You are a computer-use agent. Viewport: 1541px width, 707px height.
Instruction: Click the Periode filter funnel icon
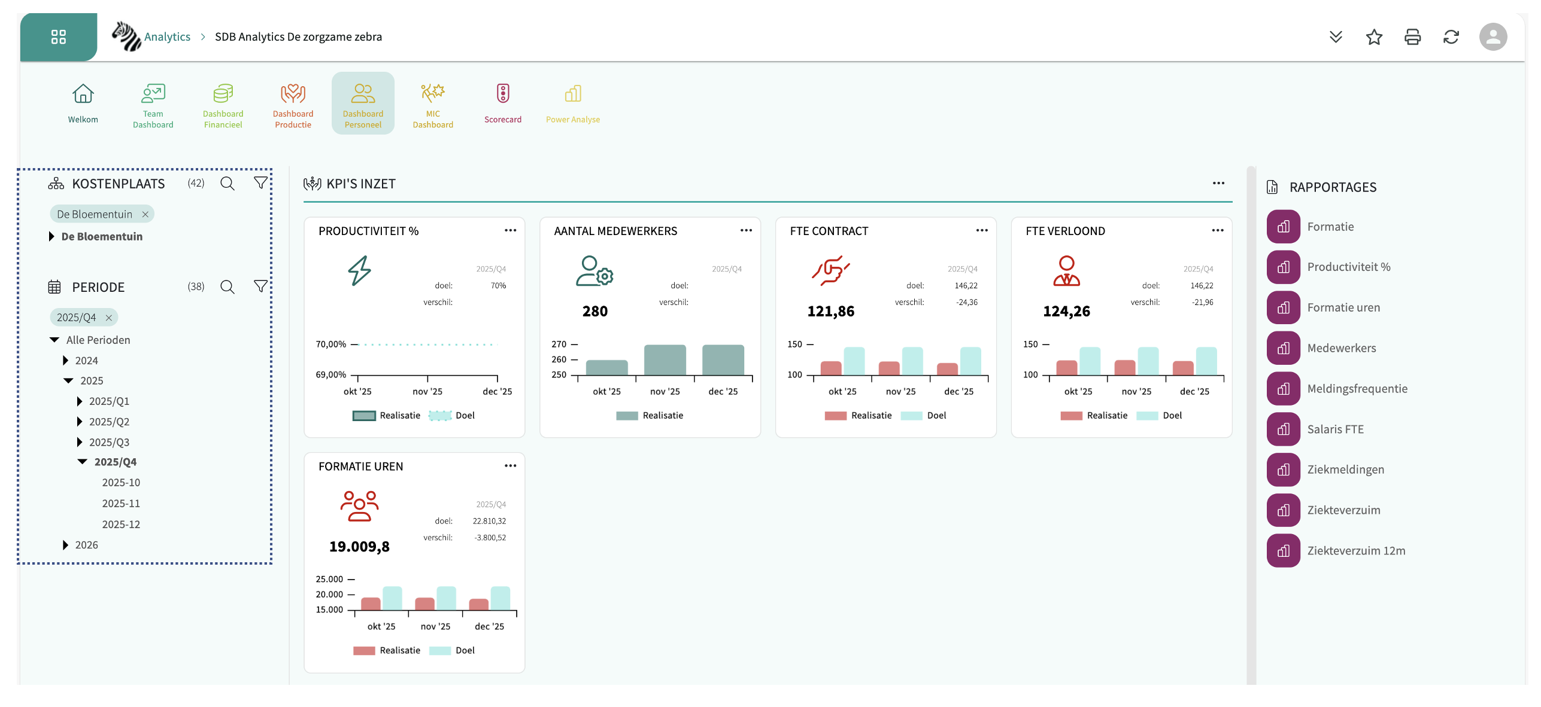pos(260,287)
